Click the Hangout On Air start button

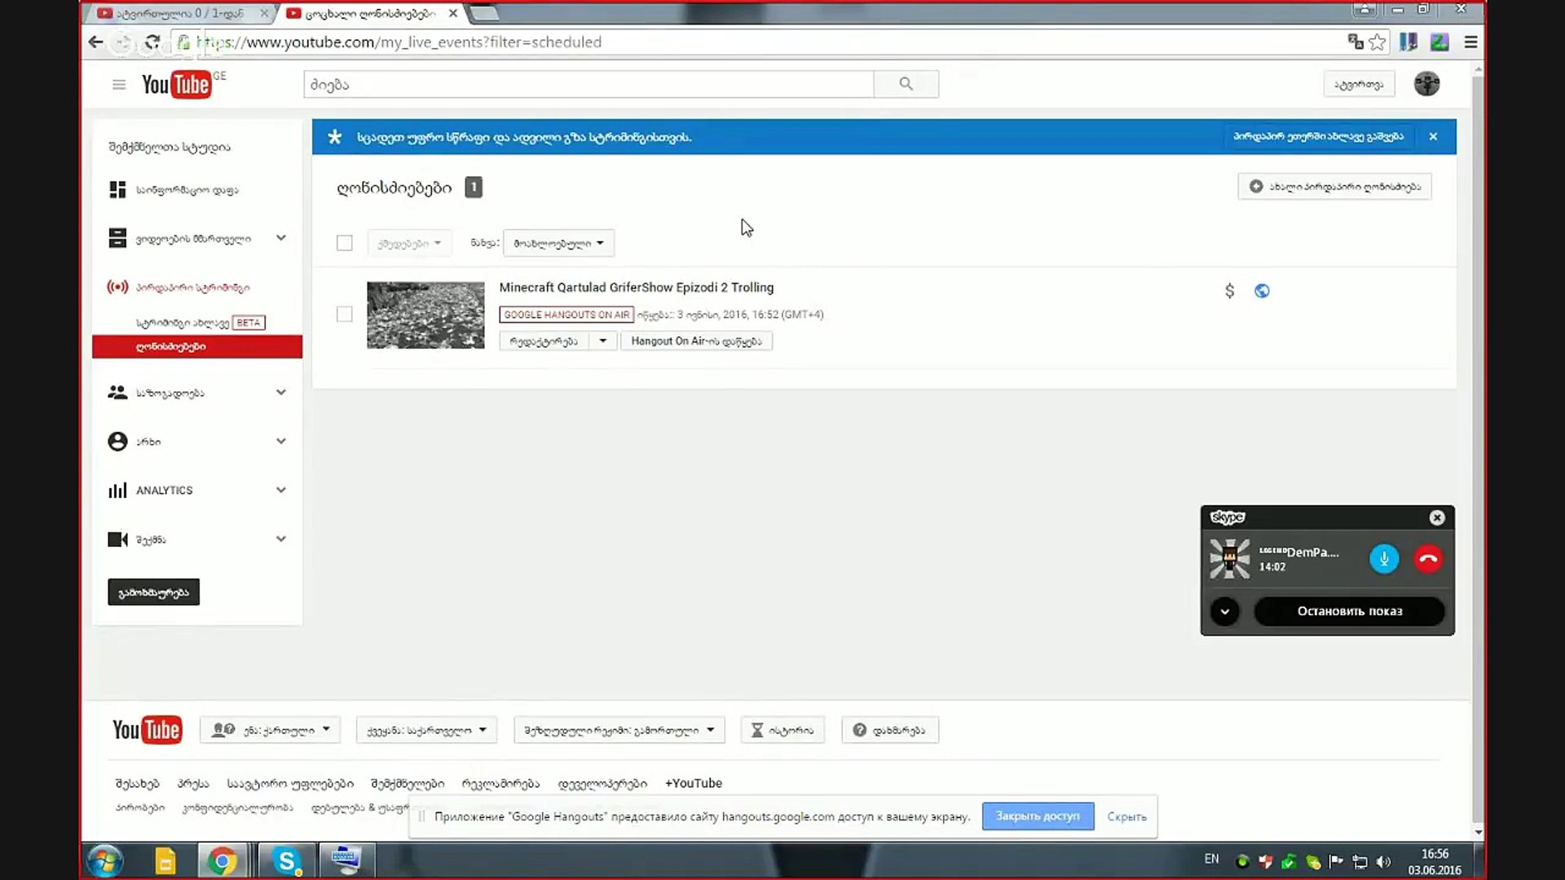(696, 341)
